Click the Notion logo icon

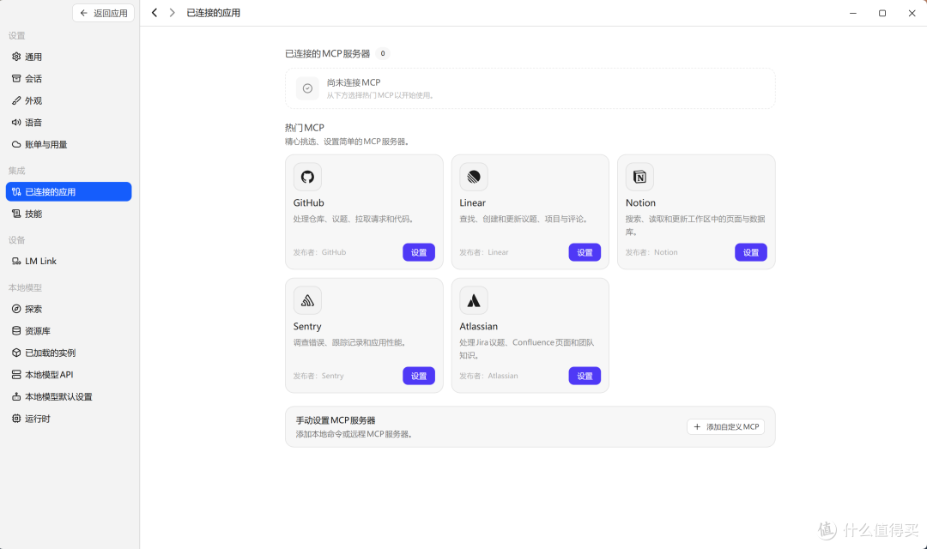click(639, 177)
